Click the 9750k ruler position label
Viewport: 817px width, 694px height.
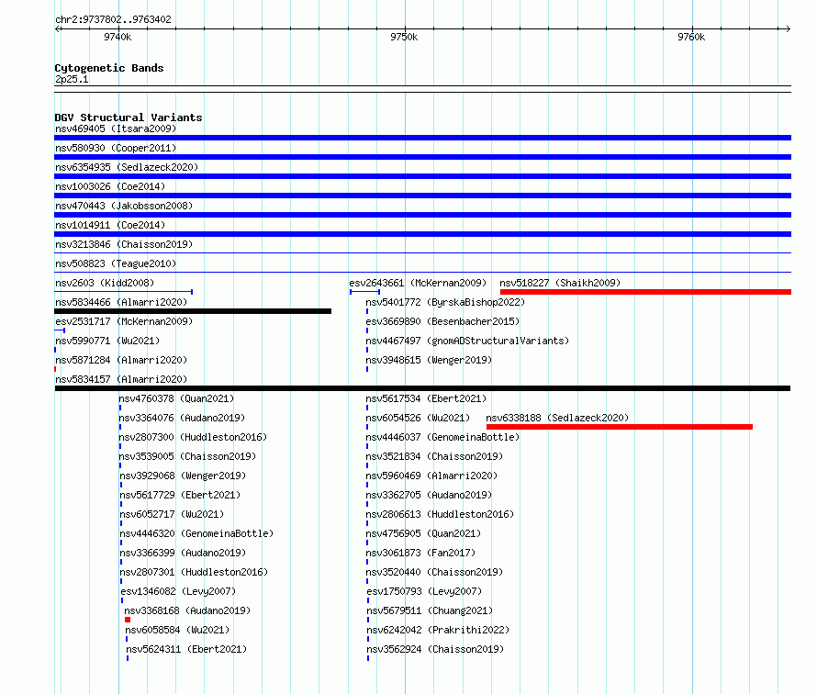tap(404, 37)
